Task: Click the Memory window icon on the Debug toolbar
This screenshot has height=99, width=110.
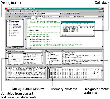Action: (x=39, y=17)
